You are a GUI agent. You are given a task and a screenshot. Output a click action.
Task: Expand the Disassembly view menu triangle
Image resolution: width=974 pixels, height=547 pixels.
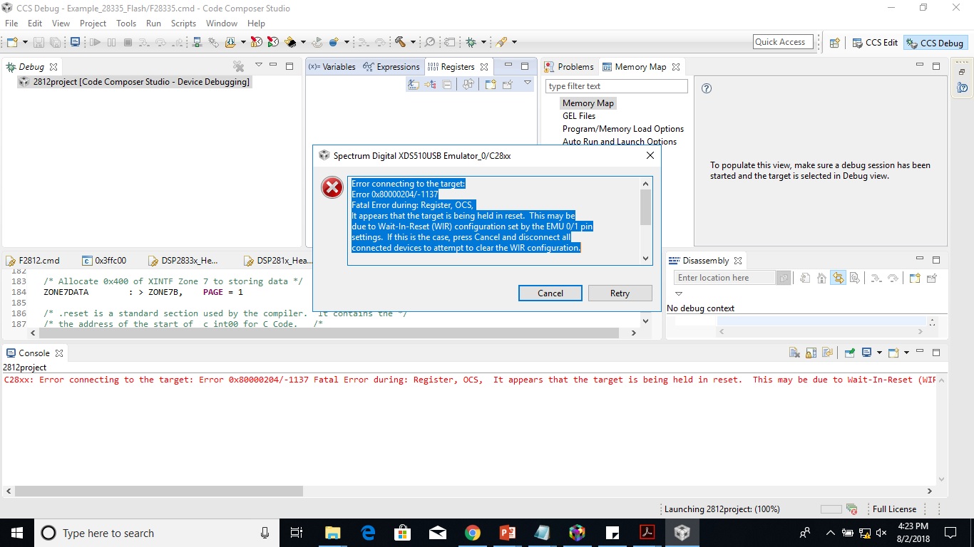[679, 293]
